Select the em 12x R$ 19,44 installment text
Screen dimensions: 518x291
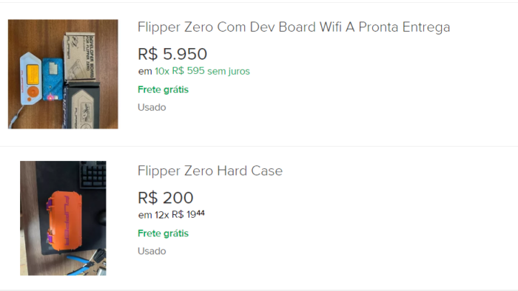(172, 214)
